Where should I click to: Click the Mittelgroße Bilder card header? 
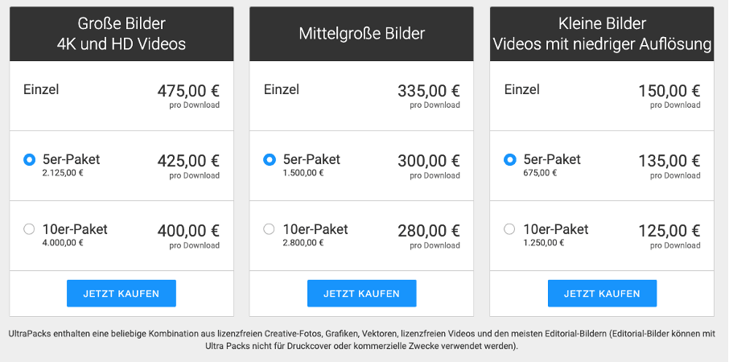361,34
